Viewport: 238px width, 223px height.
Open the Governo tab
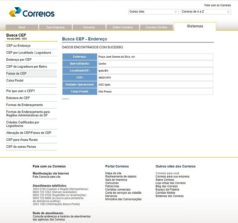[x=89, y=27]
